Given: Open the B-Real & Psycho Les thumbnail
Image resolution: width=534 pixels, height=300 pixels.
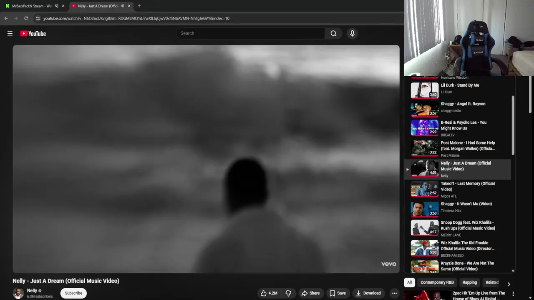Looking at the screenshot, I should point(425,128).
